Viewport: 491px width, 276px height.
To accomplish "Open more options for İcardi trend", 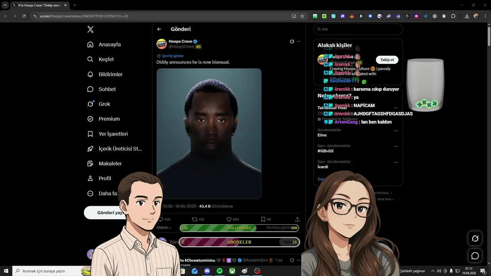I will pyautogui.click(x=396, y=162).
